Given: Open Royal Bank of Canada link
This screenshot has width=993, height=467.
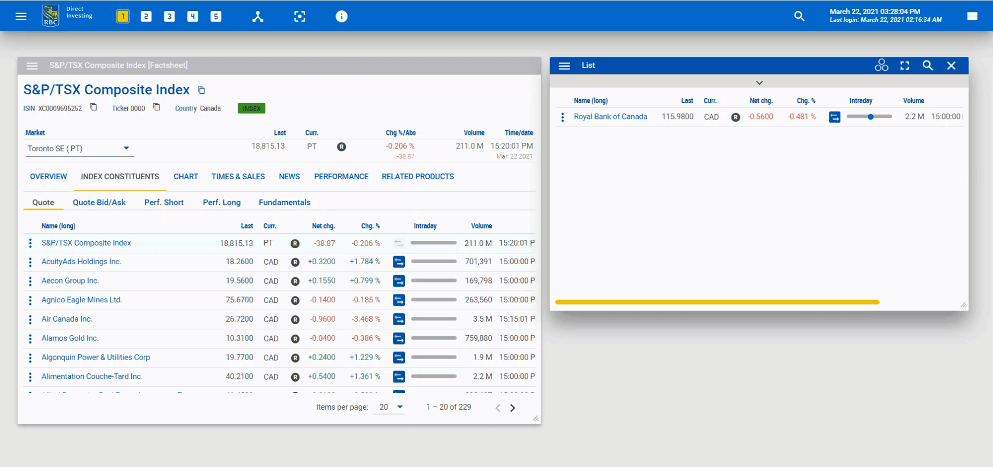Looking at the screenshot, I should pos(610,117).
